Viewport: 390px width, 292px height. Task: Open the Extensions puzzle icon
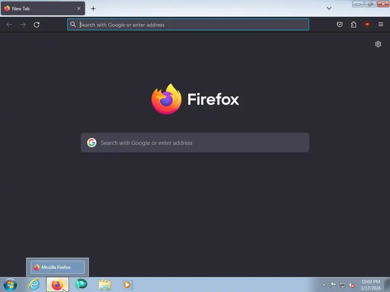(x=353, y=24)
